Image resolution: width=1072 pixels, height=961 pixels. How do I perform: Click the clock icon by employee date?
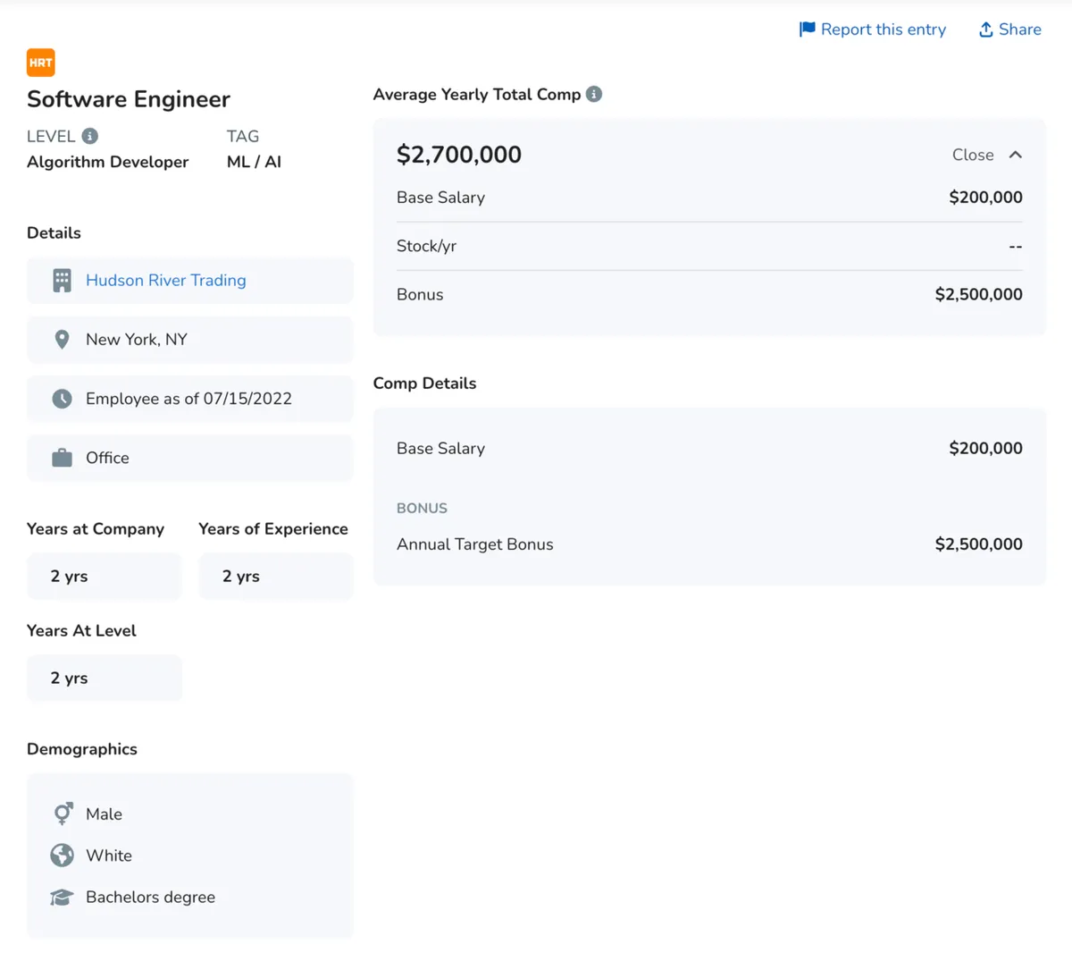(x=62, y=399)
